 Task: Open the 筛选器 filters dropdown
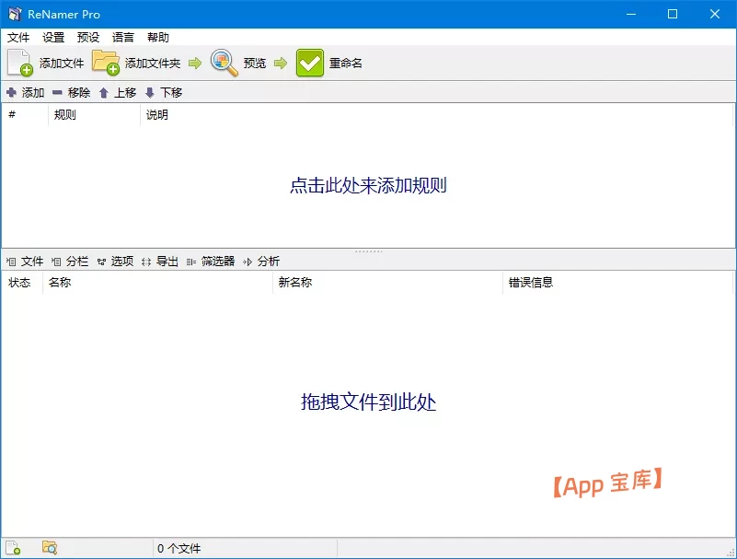pos(211,262)
